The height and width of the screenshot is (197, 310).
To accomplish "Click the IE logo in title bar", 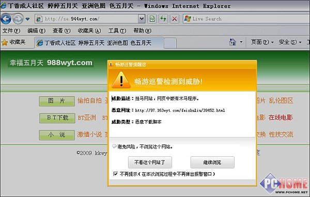I will (x=4, y=6).
